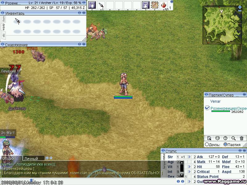
Task: Open dropdown arrow under red potion slot
Action: (x=164, y=10)
